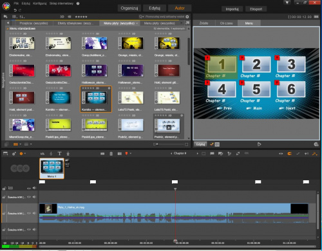The image size is (322, 251).
Task: Select the Przejścia (wszystko) library tab
Action: pyautogui.click(x=33, y=23)
